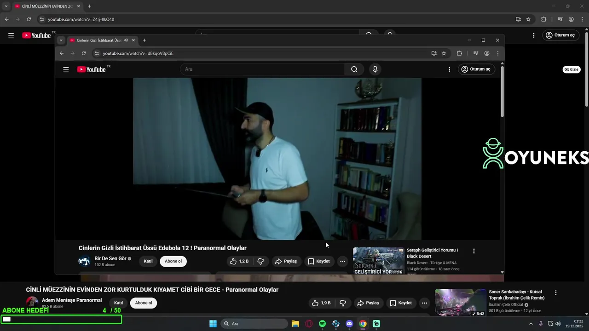The height and width of the screenshot is (331, 589).
Task: Click the back window page scrollbar
Action: [x=586, y=69]
